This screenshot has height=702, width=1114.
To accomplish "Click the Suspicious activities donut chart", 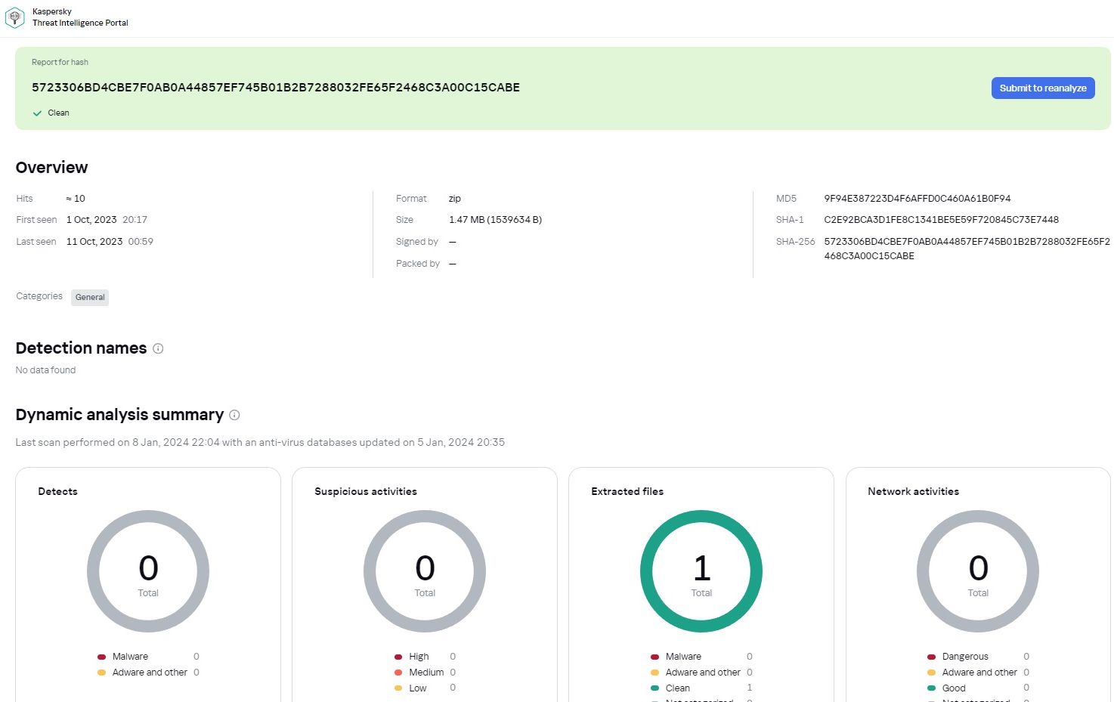I will pos(425,571).
